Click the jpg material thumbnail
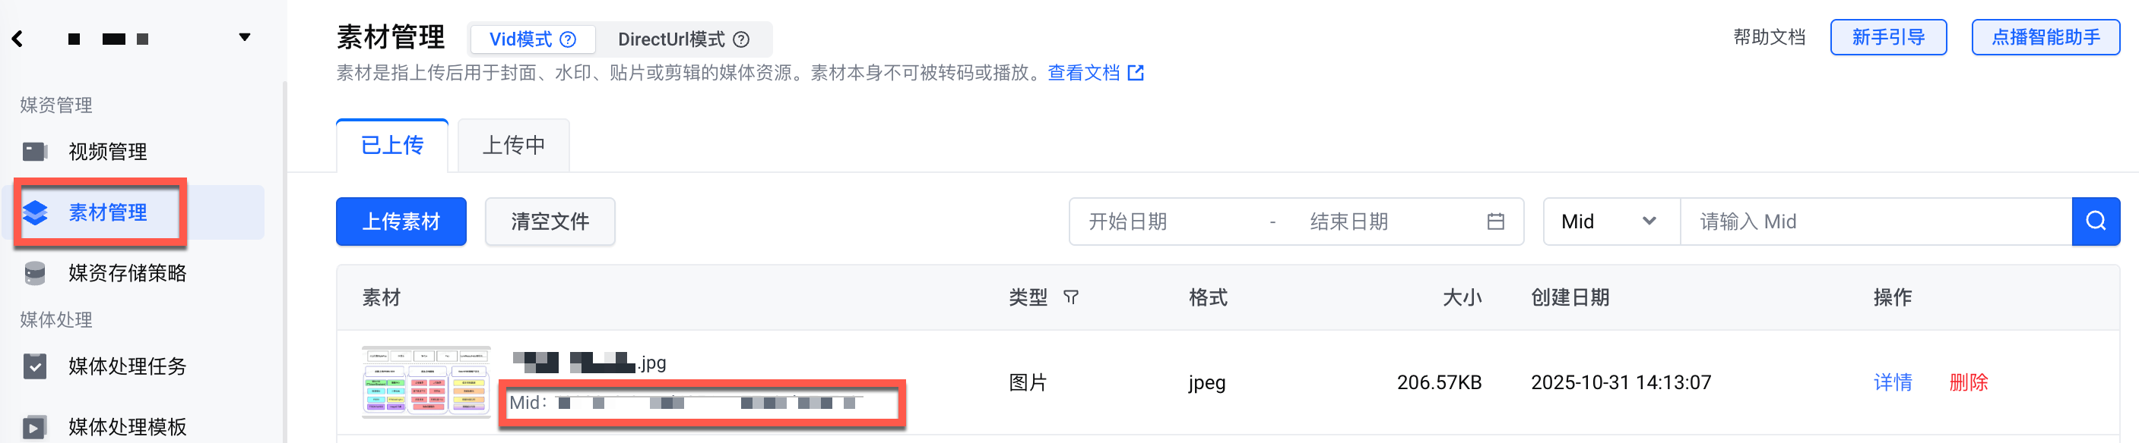This screenshot has height=443, width=2139. pos(426,382)
